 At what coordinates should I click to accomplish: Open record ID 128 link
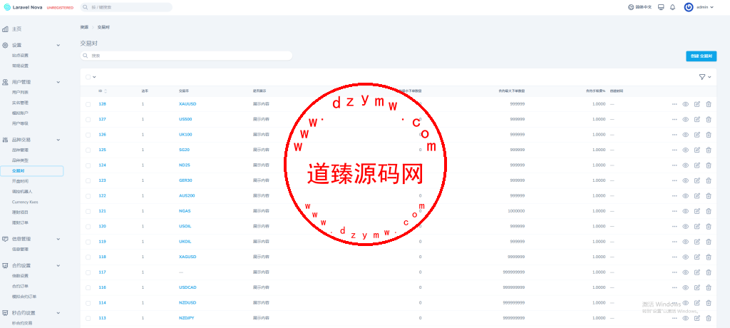coord(103,104)
